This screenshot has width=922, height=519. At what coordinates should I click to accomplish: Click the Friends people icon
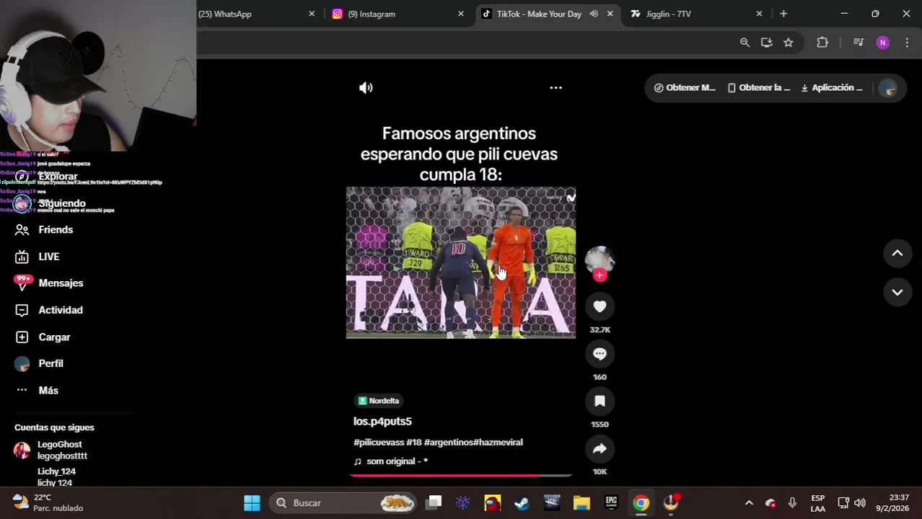tap(22, 230)
